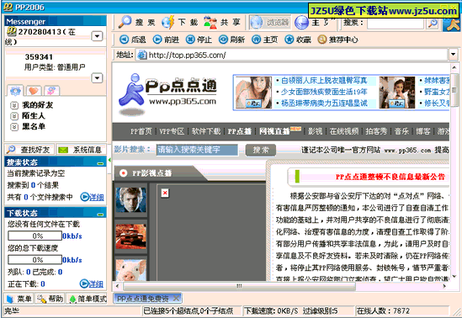Open 软件下载 in the site navigation
Image resolution: width=462 pixels, height=318 pixels.
click(206, 131)
